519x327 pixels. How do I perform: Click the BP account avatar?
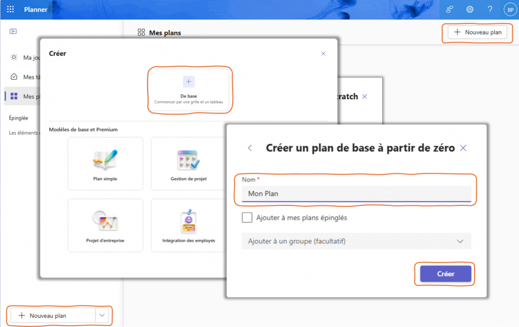(509, 9)
